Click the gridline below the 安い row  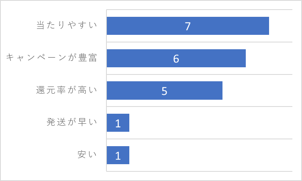click(x=199, y=171)
